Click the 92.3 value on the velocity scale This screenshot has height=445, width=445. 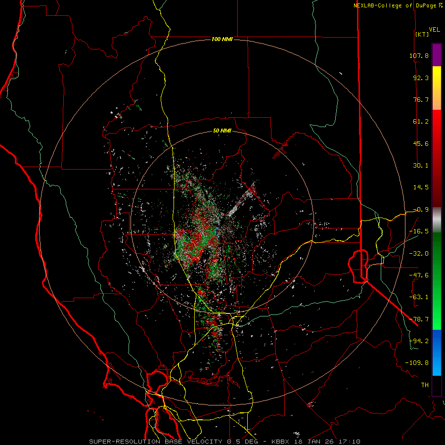point(421,78)
